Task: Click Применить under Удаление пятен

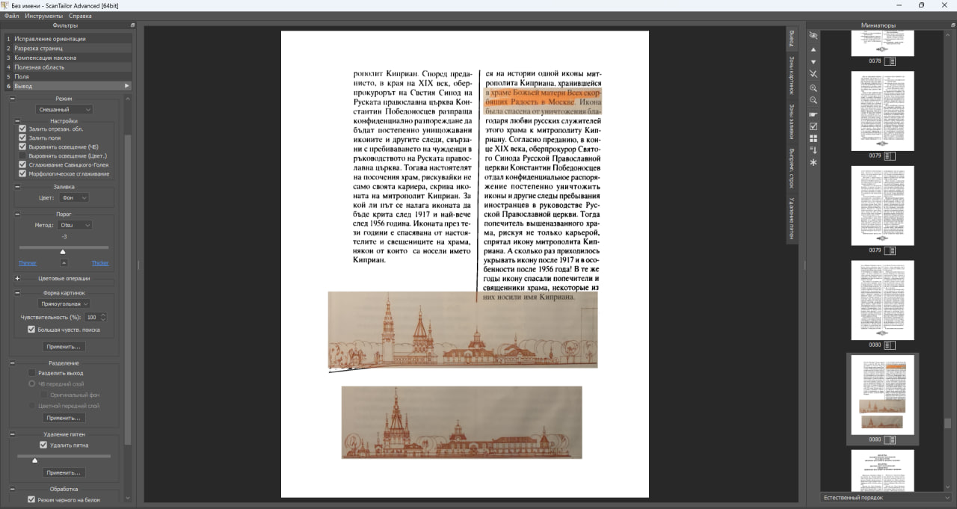Action: tap(64, 472)
